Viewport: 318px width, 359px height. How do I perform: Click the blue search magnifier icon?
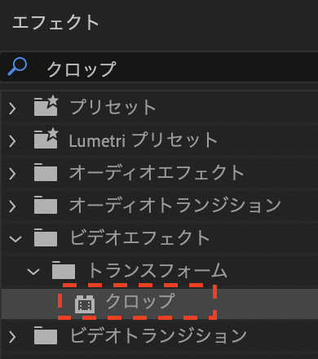[x=17, y=66]
